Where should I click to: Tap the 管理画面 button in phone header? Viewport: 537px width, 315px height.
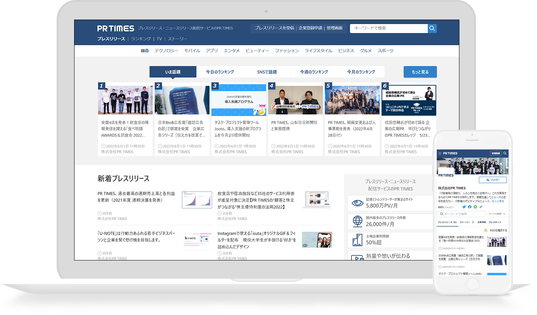click(496, 153)
